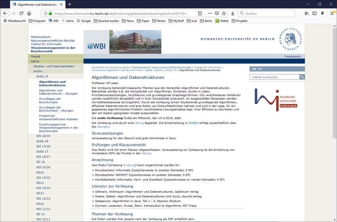Focus the browser Suchen search box
Image resolution: width=337 pixels, height=222 pixels.
266,13
